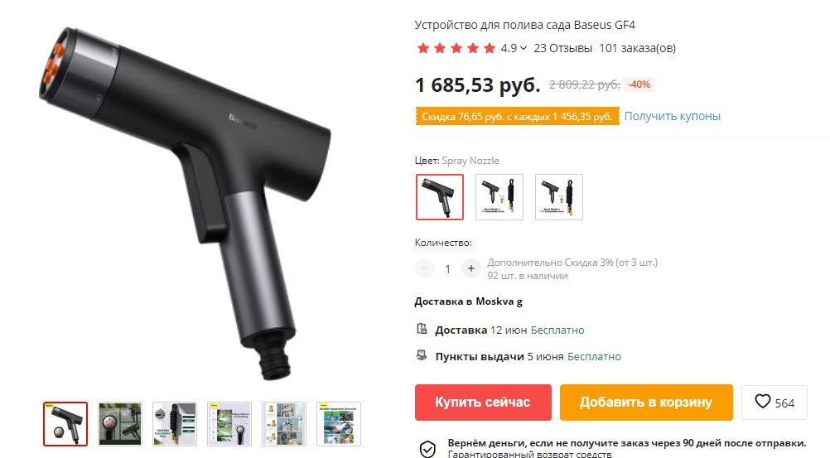Select the Spray Nozzle only color option

(439, 197)
